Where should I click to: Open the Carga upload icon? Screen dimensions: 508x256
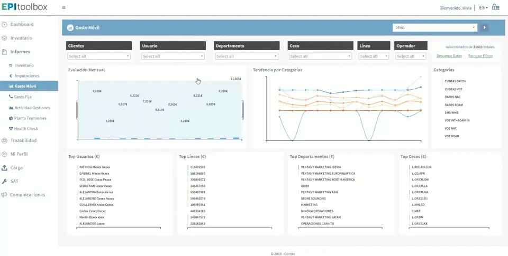click(x=4, y=168)
